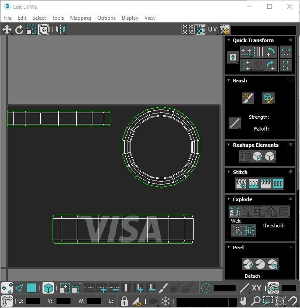Toggle Select By Element cube button

(48, 288)
